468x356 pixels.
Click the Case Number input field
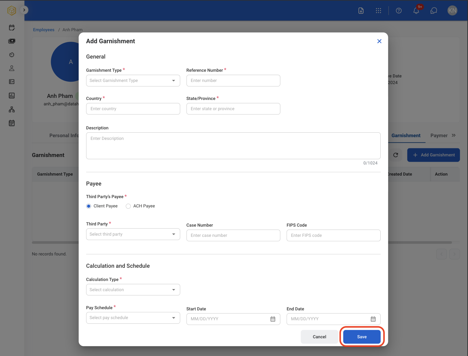click(x=233, y=236)
